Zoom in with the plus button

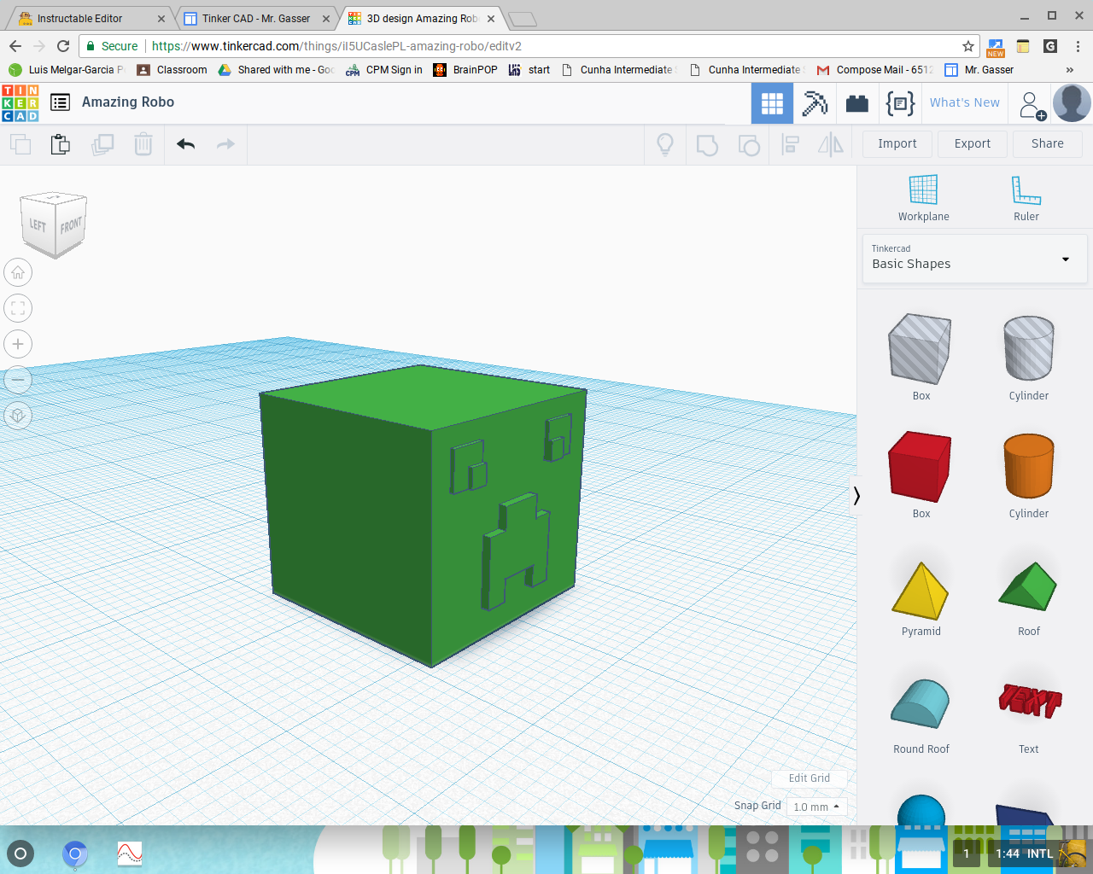(x=18, y=344)
